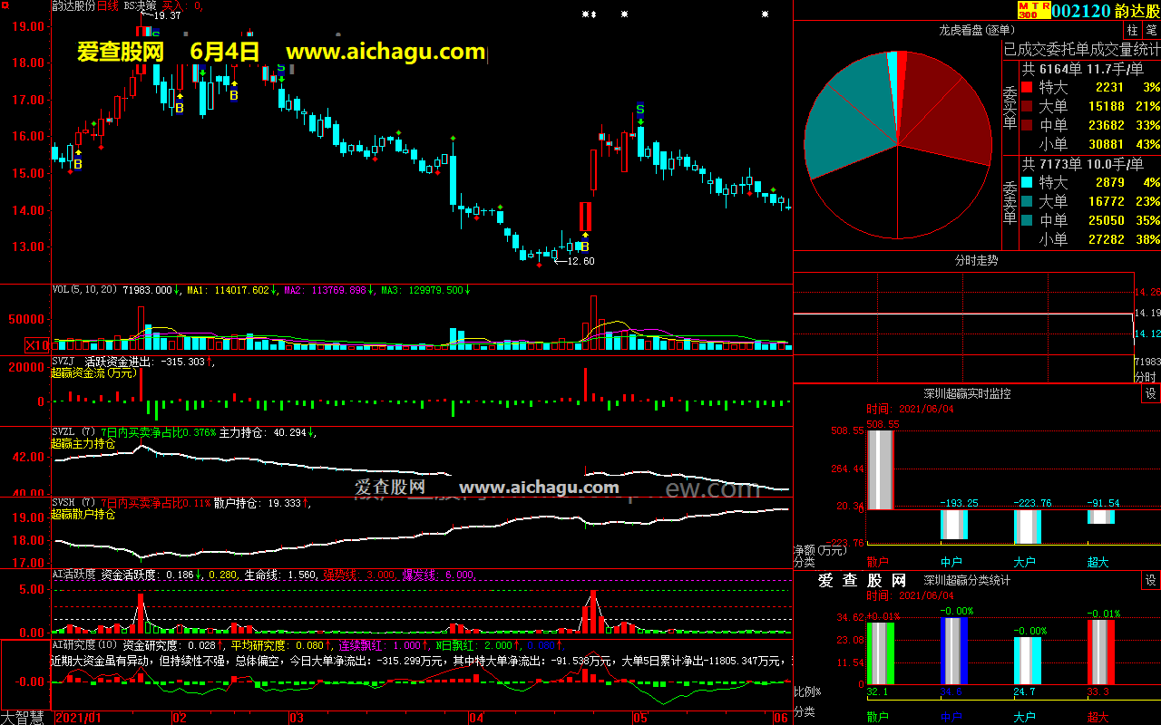Click the red 超大 33.3 ratio bar

(1101, 652)
